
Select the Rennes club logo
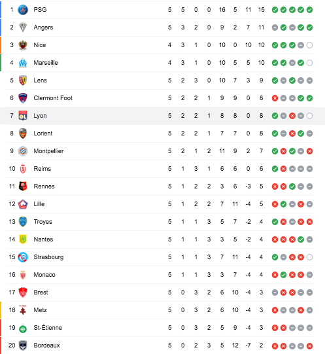[x=23, y=186]
